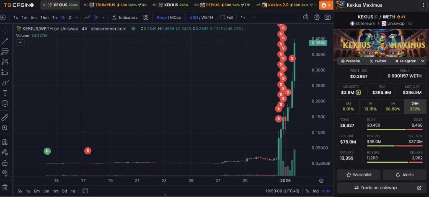The width and height of the screenshot is (429, 197).
Task: Open the emoji icons tool
Action: click(5, 104)
